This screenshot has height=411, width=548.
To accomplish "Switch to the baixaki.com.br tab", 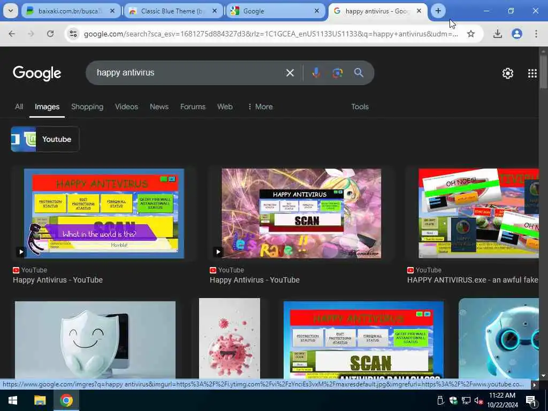I will point(71,11).
